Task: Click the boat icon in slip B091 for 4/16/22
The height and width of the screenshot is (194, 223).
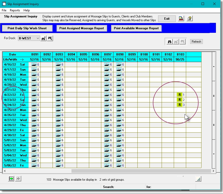Action: (x=34, y=64)
